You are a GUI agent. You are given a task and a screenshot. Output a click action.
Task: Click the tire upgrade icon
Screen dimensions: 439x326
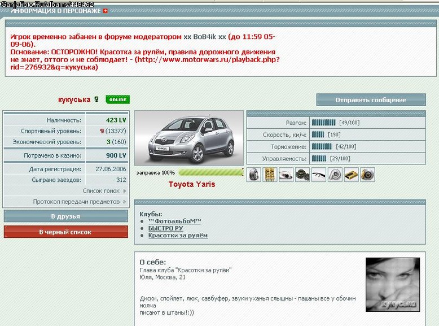(254, 175)
